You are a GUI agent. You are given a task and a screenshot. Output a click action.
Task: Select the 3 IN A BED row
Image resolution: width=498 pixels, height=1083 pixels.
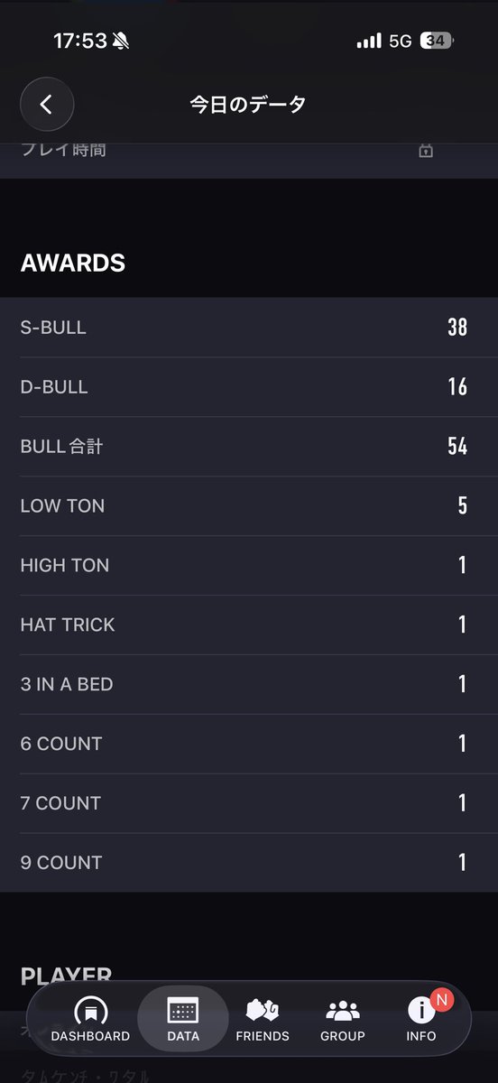[249, 685]
